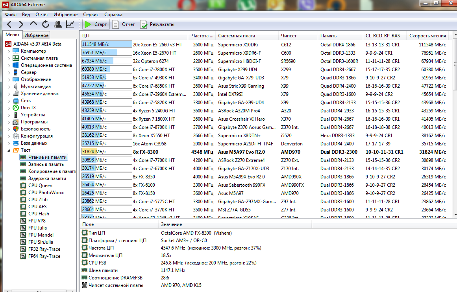
Task: Collapse the Тест tree node
Action: point(9,150)
